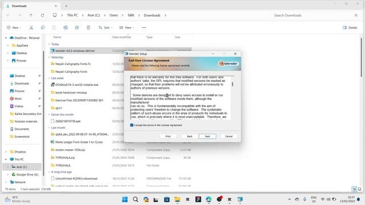Screen dimensions: 365x205
Task: Switch to details list view icon
Action: click(354, 189)
